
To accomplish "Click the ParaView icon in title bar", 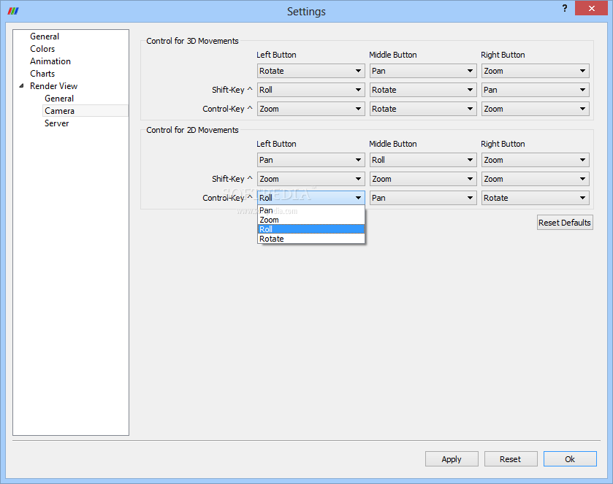I will coord(12,11).
